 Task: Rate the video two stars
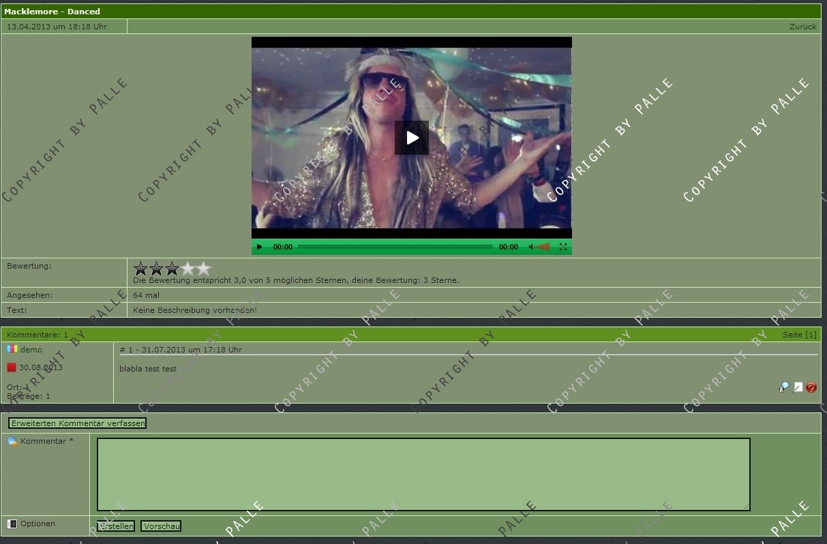[x=157, y=269]
